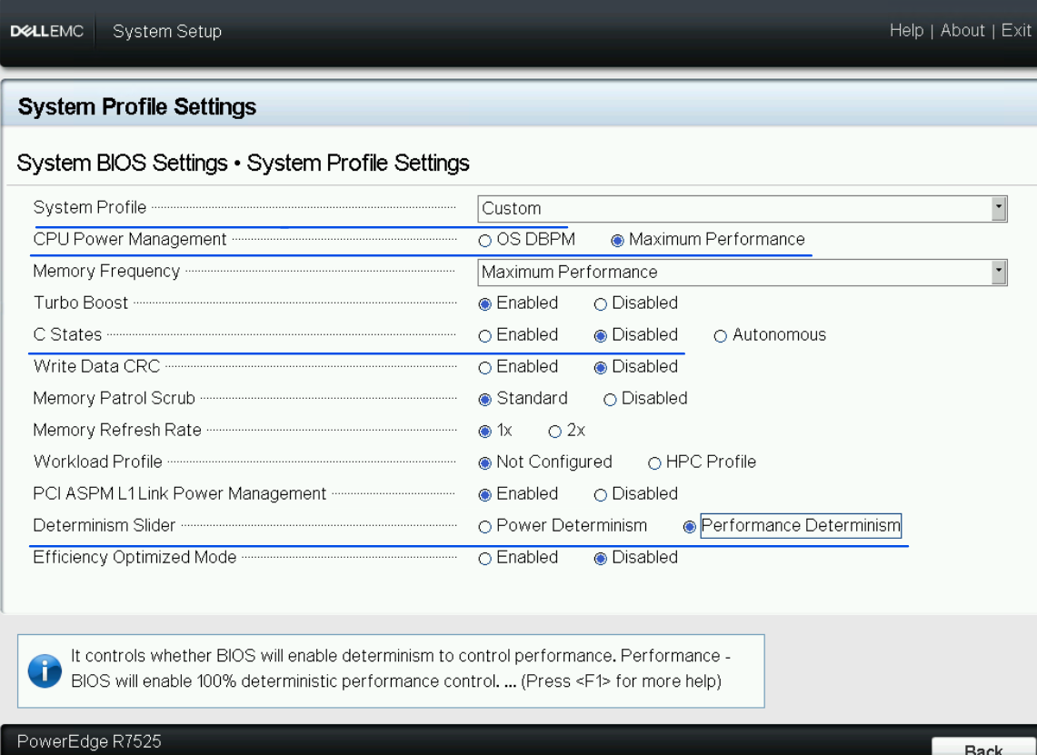Select Power Determinism on the Determinism Slider
The image size is (1037, 755).
pyautogui.click(x=484, y=526)
